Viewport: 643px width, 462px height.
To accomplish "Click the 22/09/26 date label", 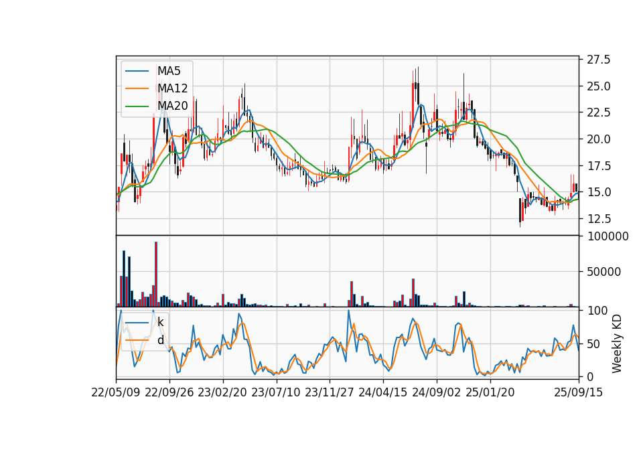I will point(169,392).
